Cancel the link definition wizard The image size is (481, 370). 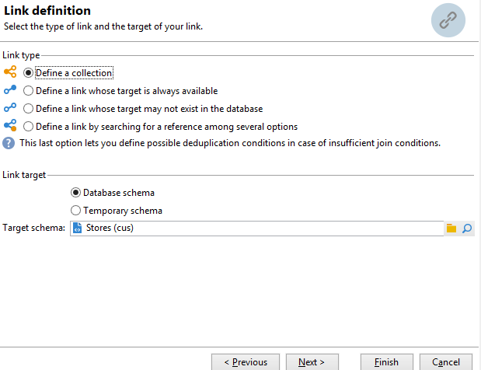tap(446, 362)
